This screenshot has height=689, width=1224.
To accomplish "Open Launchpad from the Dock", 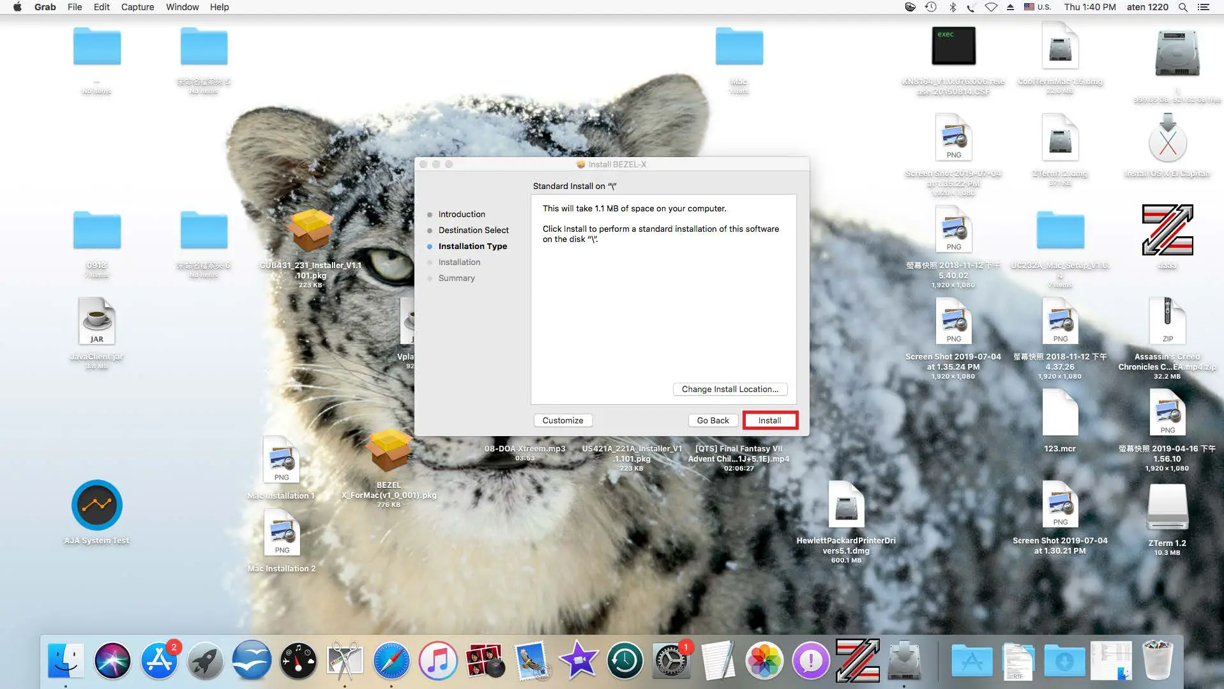I will pyautogui.click(x=206, y=660).
